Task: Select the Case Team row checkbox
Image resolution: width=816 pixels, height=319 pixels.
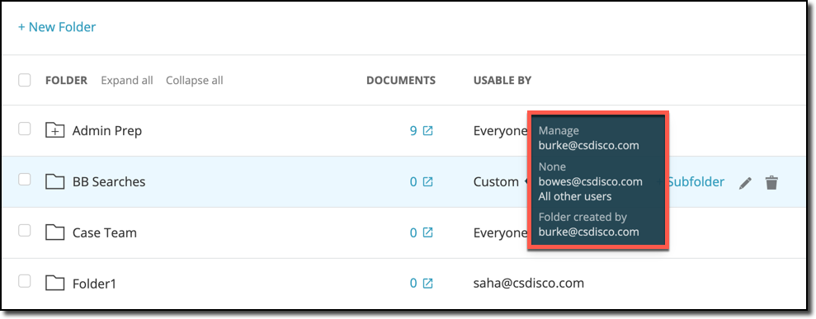Action: 25,231
